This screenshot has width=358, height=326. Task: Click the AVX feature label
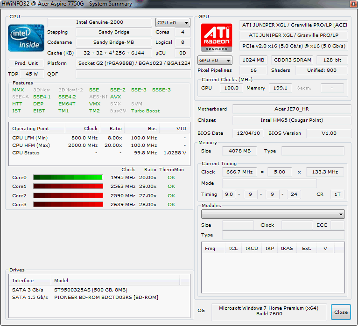(x=116, y=97)
